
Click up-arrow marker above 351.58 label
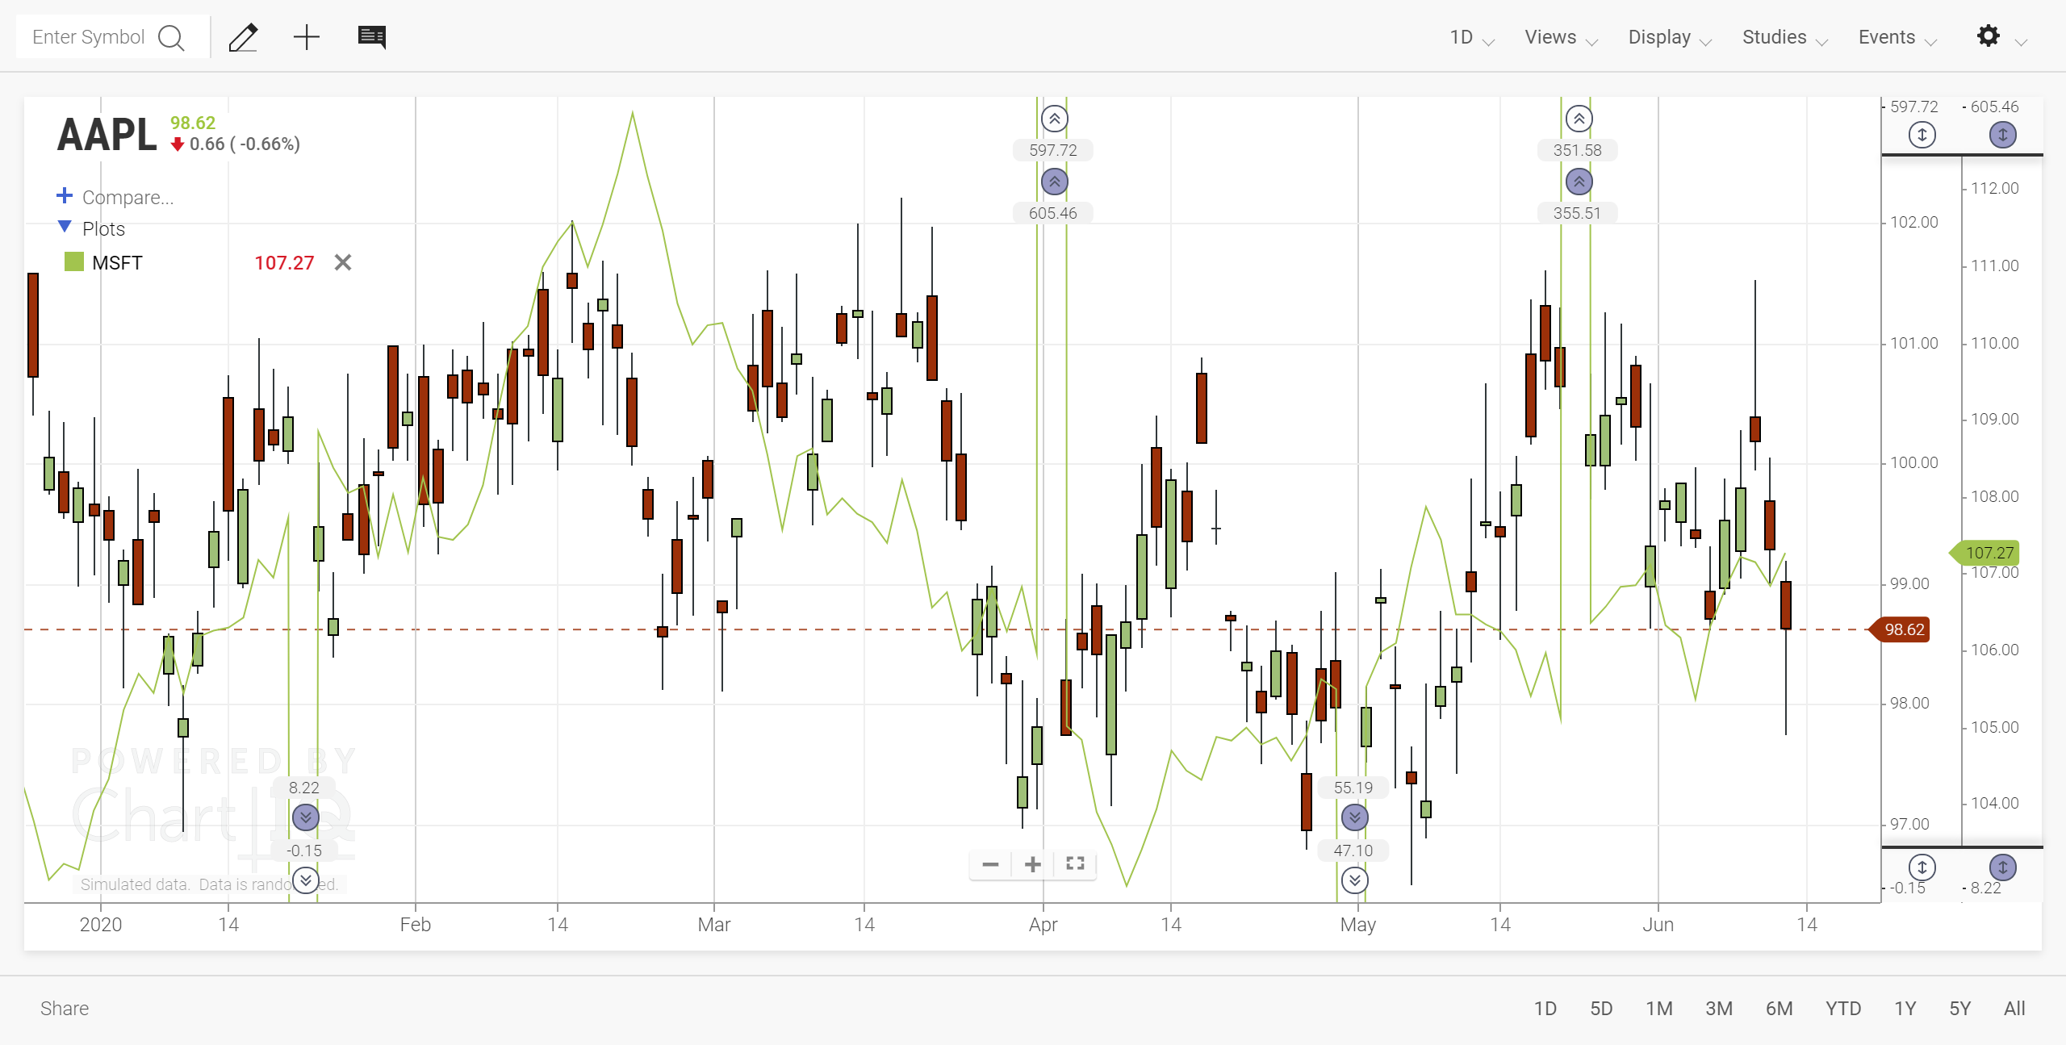click(1579, 119)
